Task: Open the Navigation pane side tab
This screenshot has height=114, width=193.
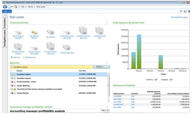Action: (x=5, y=38)
